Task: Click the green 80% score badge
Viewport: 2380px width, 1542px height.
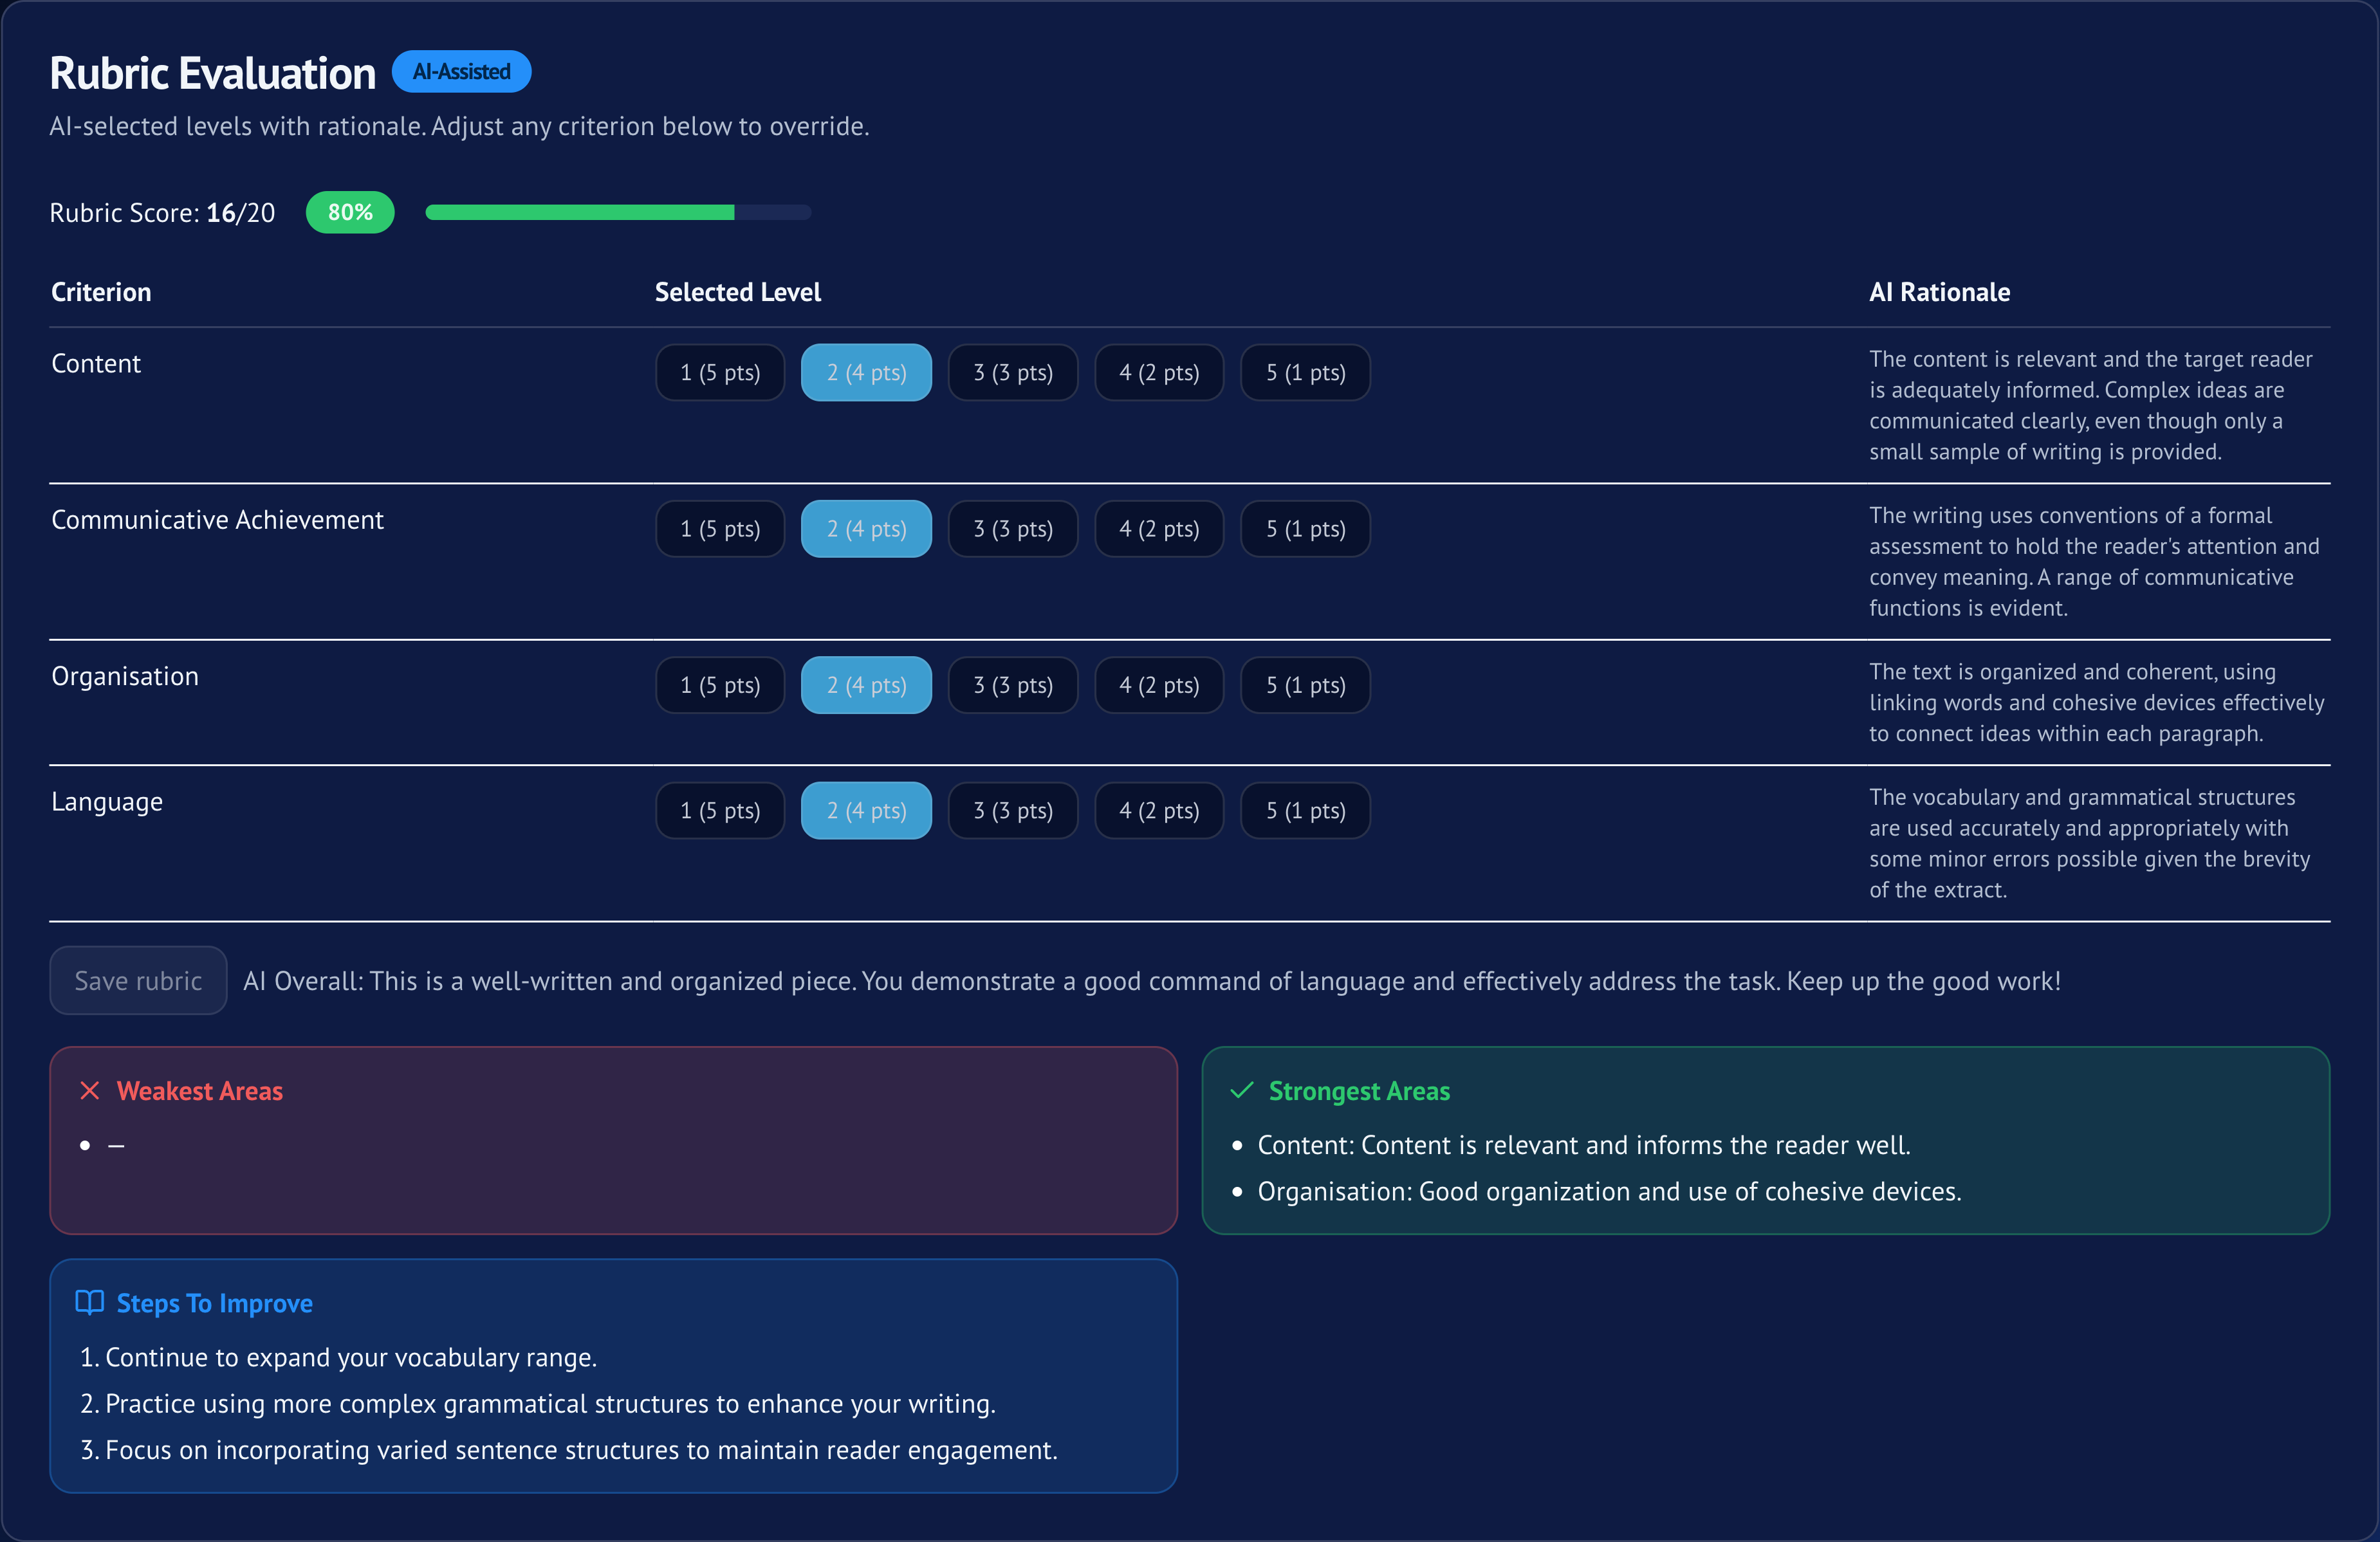Action: pyautogui.click(x=349, y=212)
